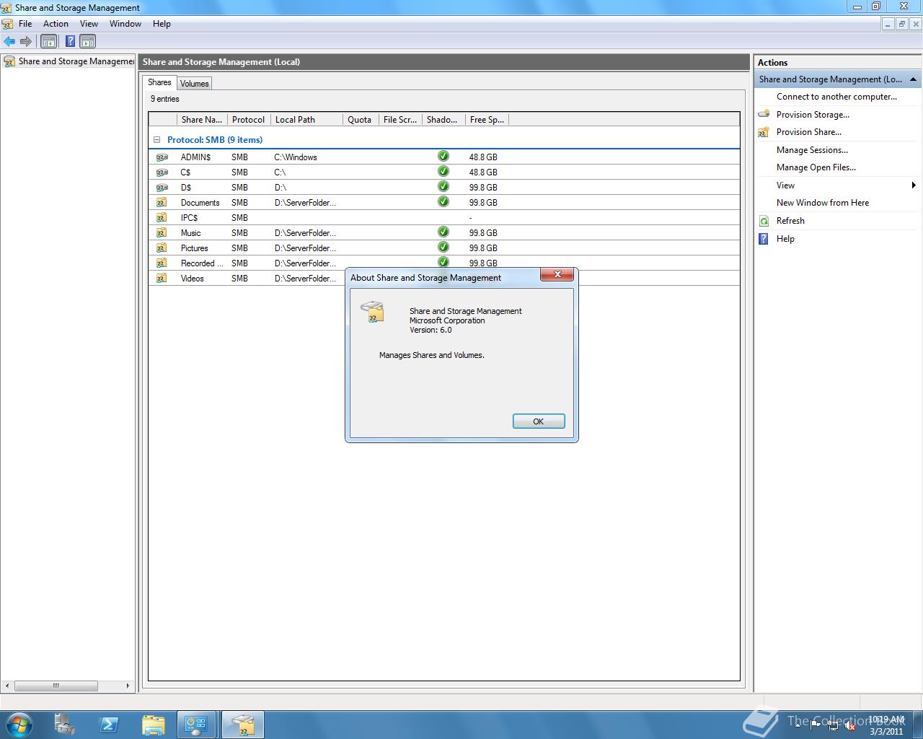923x739 pixels.
Task: Click left arrow of tree pane scrollbar
Action: [8, 686]
